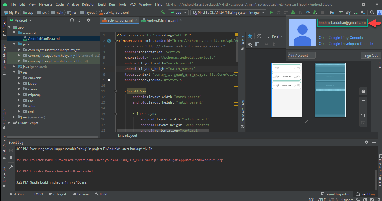Open the SDK Manager cube icon
The width and height of the screenshot is (382, 201).
tap(363, 12)
